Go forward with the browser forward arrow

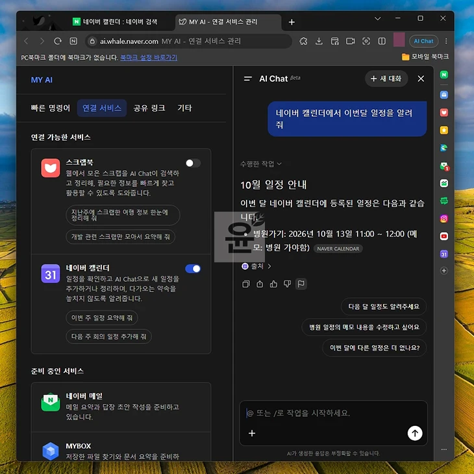coord(42,41)
